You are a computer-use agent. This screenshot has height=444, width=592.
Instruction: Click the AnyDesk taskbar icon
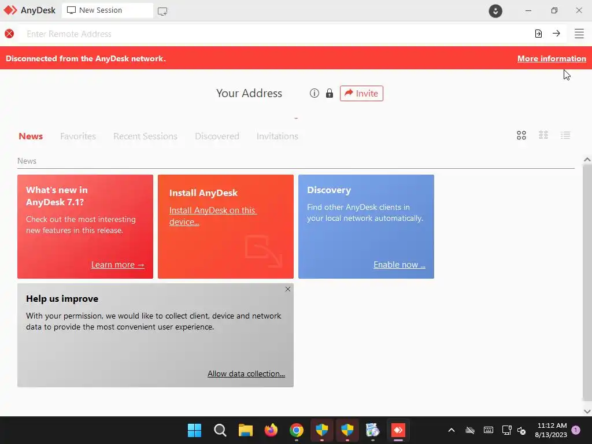pos(398,430)
